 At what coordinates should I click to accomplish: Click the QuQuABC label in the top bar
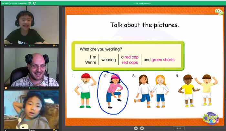5,3
